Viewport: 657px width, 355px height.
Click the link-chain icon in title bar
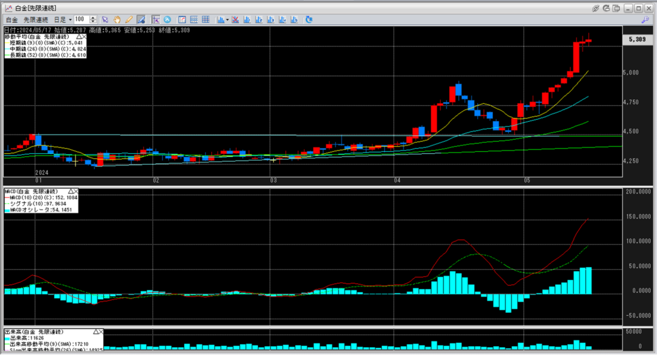coord(595,8)
